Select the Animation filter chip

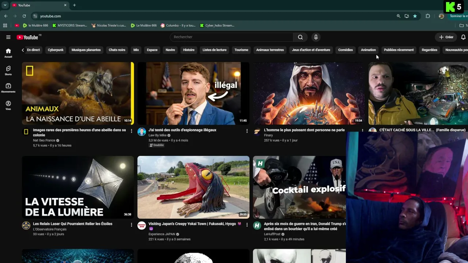[368, 50]
